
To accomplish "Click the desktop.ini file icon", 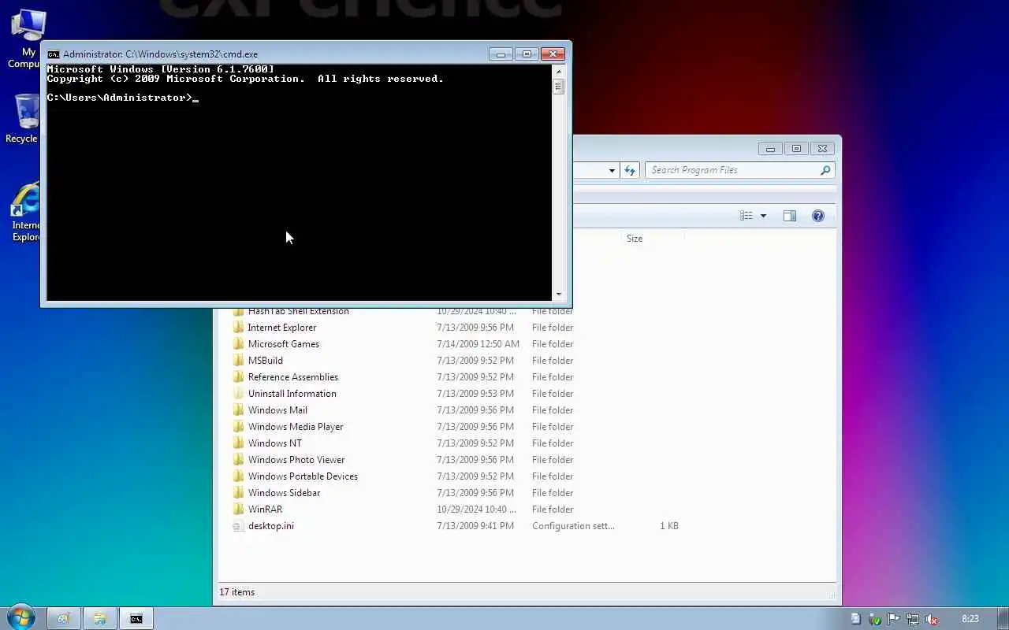I will coord(238,526).
